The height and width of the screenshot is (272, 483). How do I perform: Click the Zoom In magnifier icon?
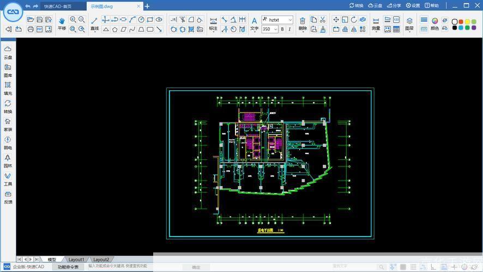point(73,20)
